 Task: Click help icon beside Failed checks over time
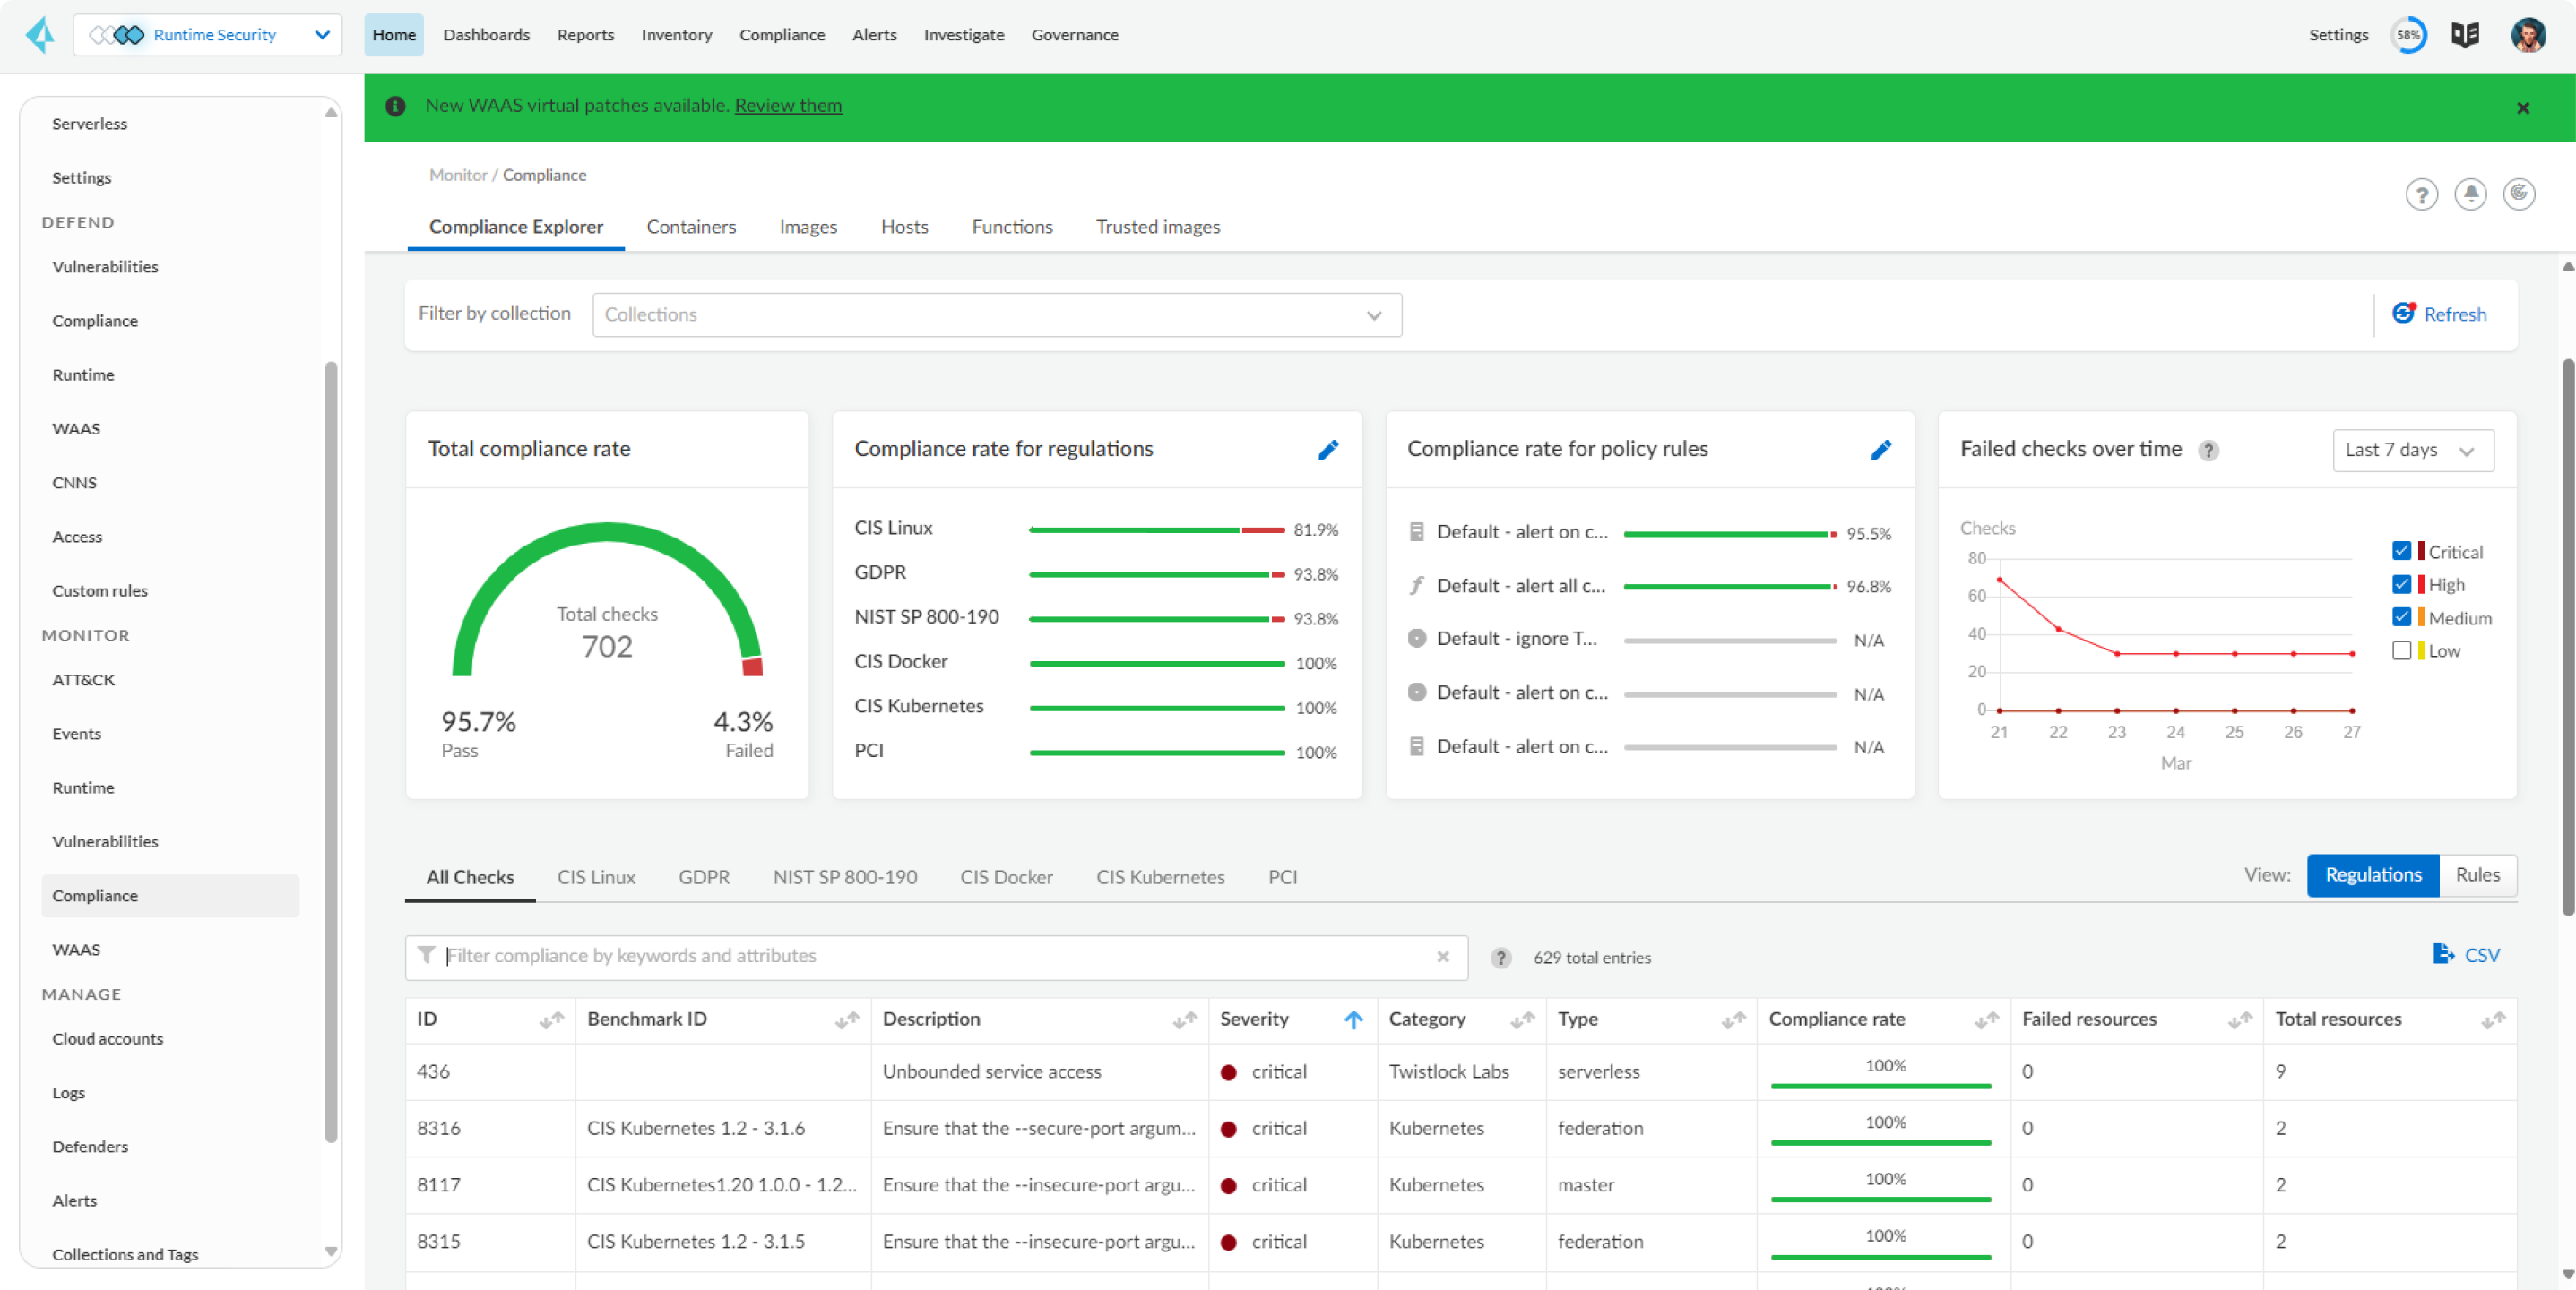pyautogui.click(x=2208, y=451)
